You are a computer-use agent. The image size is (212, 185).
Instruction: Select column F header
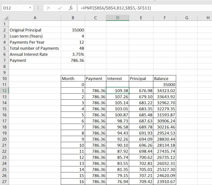(x=165, y=18)
